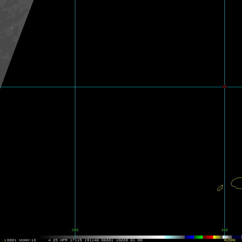Viewport: 242px width, 242px height.
Task: Pick the yellow segment of the color bar
Action: pyautogui.click(x=215, y=237)
